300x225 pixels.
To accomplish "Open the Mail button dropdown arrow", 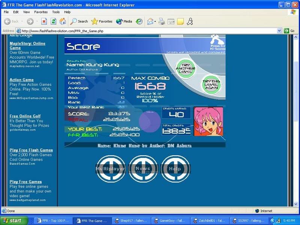I will point(155,21).
